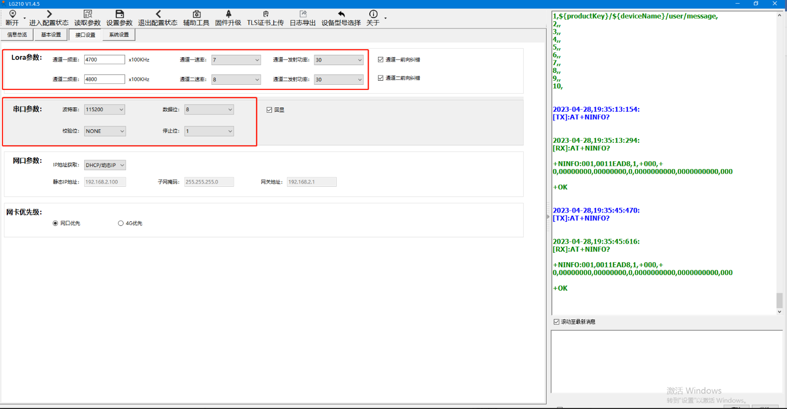Viewport: 787px width, 409px height.
Task: Click the 退出配置状态 toolbar icon
Action: (x=158, y=14)
